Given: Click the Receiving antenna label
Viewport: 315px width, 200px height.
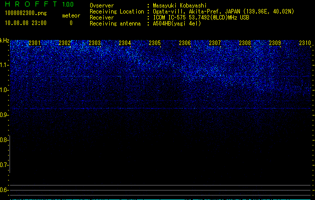Looking at the screenshot, I should (115, 23).
